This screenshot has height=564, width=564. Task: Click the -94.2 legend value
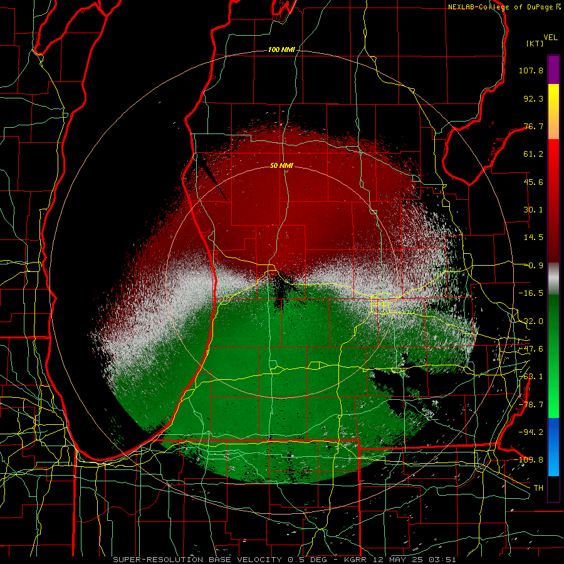pyautogui.click(x=531, y=432)
